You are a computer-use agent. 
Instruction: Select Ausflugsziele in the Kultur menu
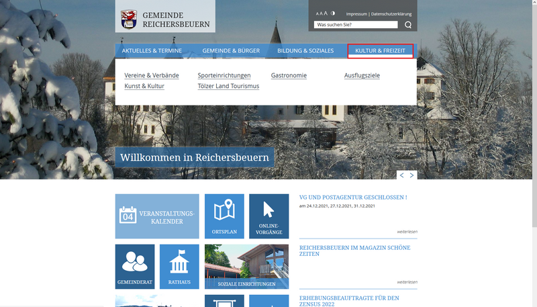point(362,75)
